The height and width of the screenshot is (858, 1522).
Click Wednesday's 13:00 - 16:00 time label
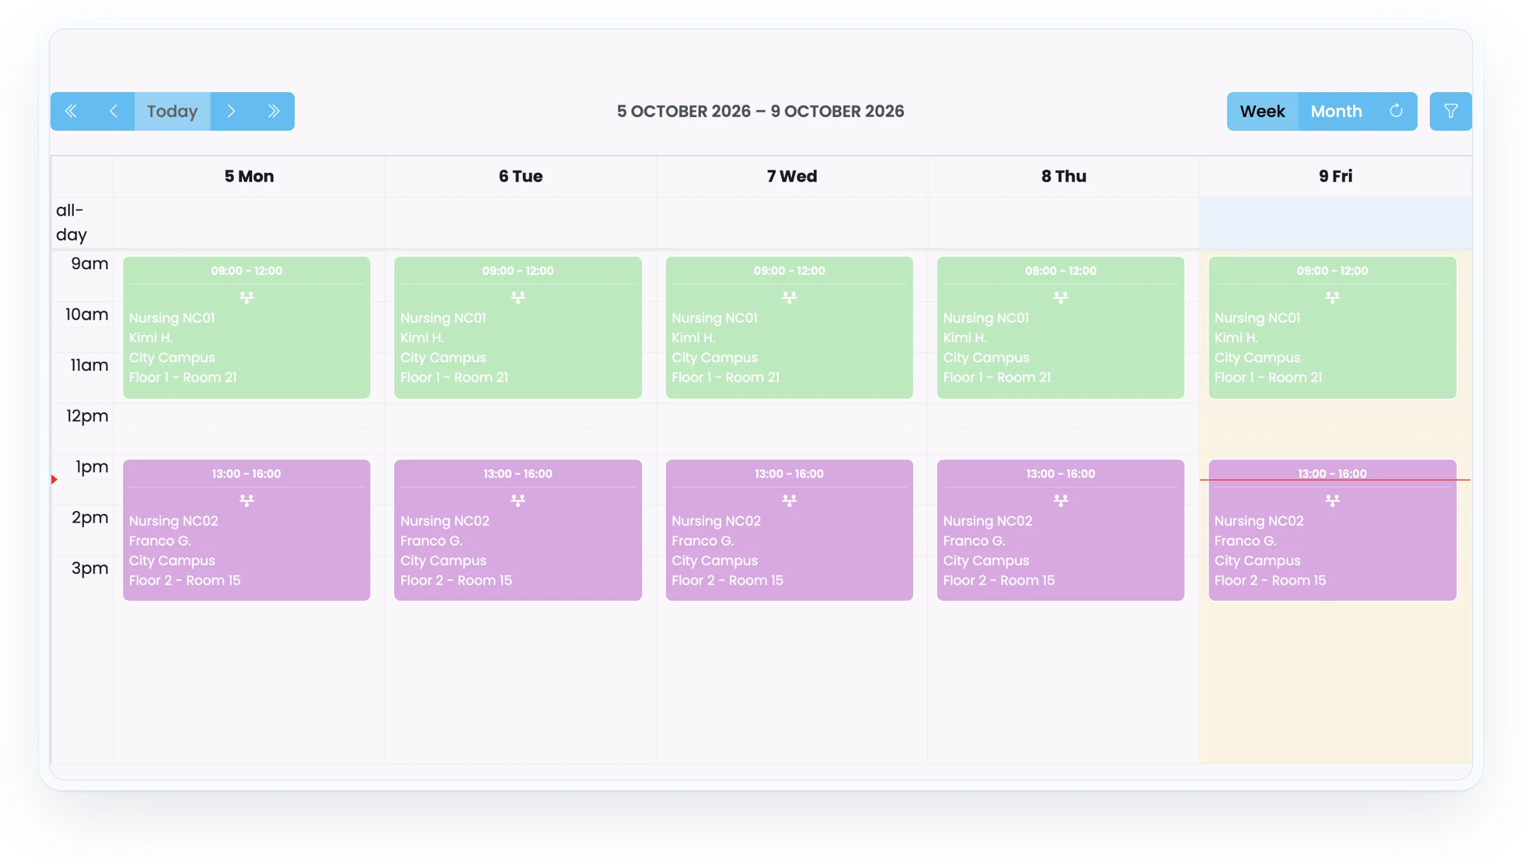click(x=789, y=474)
